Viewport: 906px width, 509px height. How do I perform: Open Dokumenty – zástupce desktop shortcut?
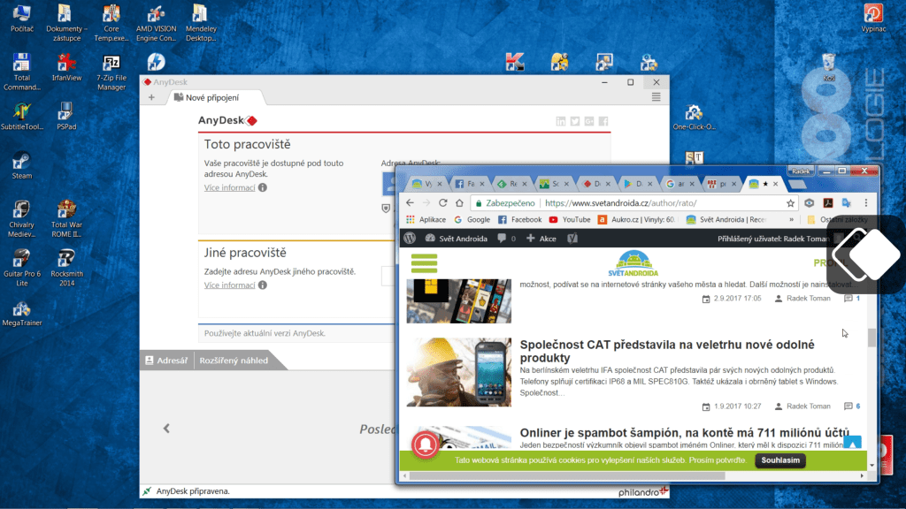tap(66, 22)
